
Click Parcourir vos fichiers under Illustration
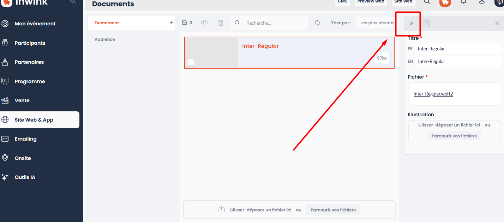point(454,136)
